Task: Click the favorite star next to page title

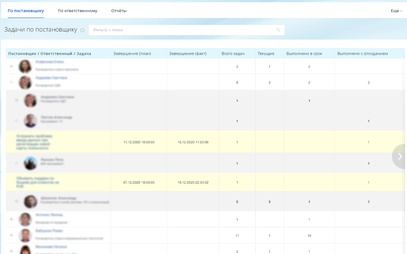Action: [x=82, y=30]
